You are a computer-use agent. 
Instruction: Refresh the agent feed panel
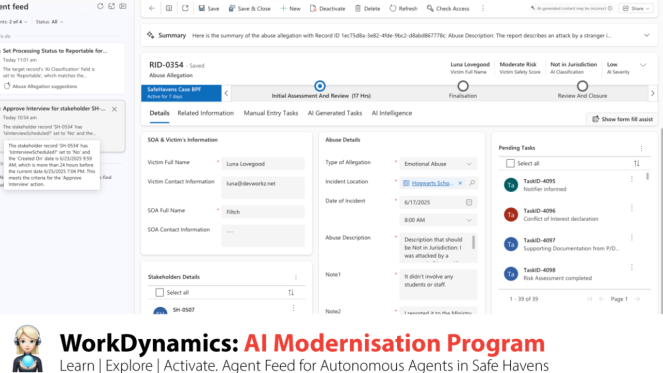coord(100,6)
